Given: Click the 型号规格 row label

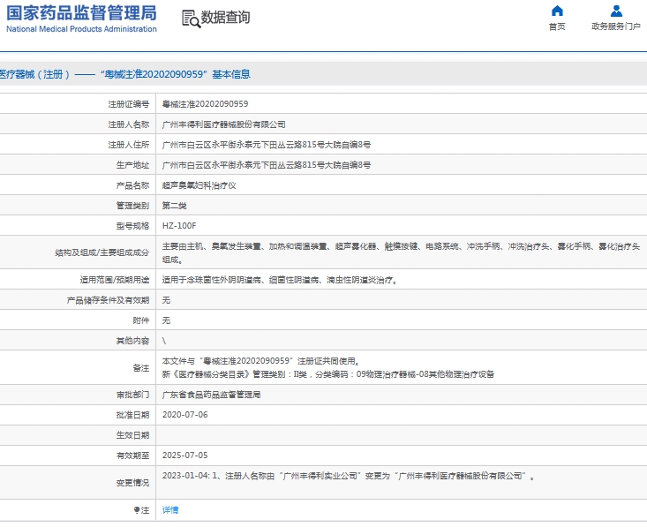Looking at the screenshot, I should tap(132, 226).
